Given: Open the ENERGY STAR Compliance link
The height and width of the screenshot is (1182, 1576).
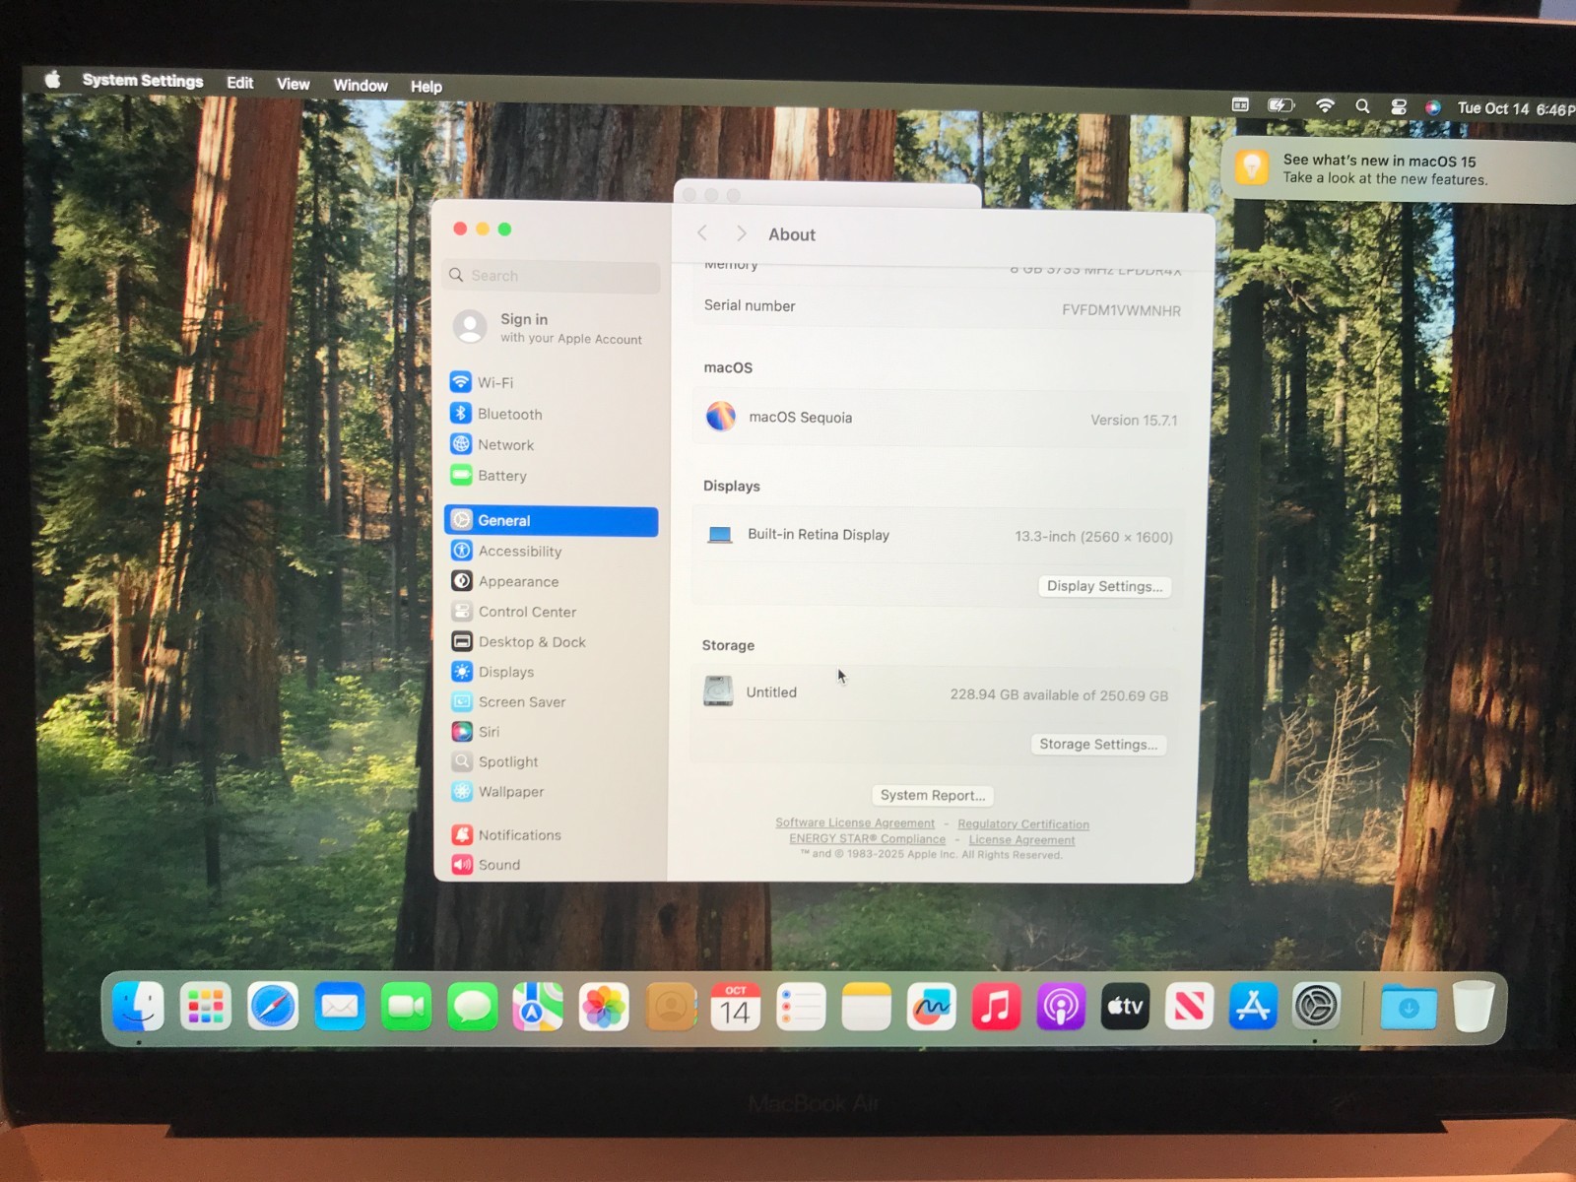Looking at the screenshot, I should point(867,839).
